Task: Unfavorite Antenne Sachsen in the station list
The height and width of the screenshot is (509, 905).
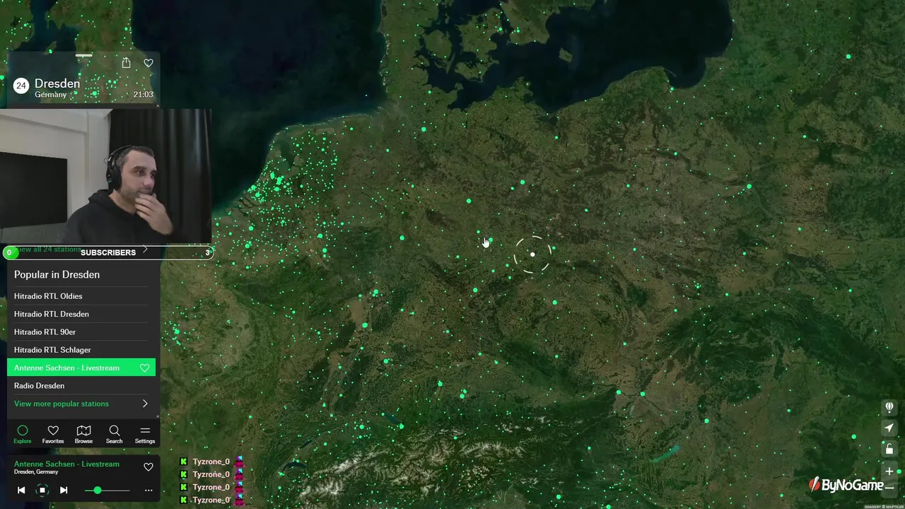Action: pos(144,368)
